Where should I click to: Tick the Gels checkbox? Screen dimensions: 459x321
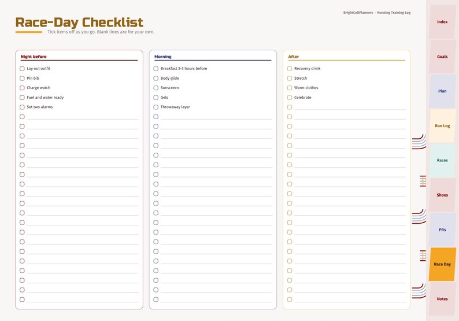tap(156, 98)
